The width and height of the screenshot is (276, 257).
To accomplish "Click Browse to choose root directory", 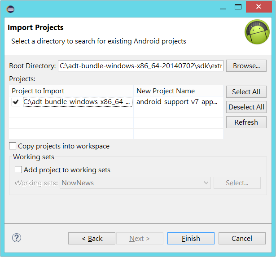I will pyautogui.click(x=246, y=66).
